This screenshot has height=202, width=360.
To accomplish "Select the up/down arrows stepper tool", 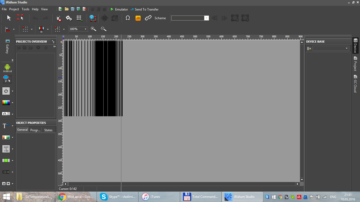I will [6, 184].
